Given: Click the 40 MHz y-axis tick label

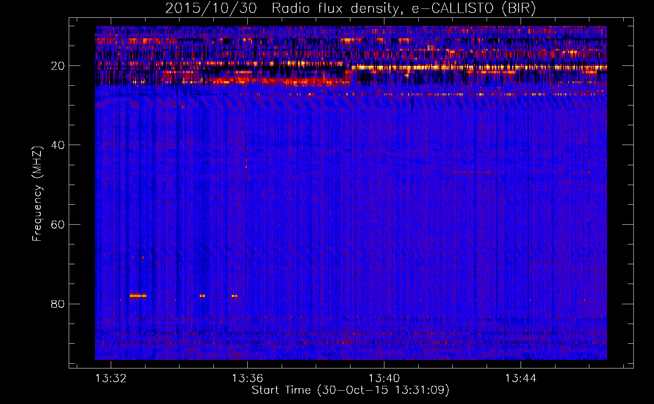Looking at the screenshot, I should coord(58,145).
